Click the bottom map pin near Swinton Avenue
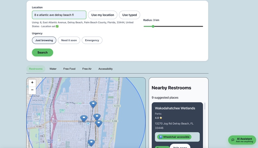The width and height of the screenshot is (258, 148). click(91, 143)
